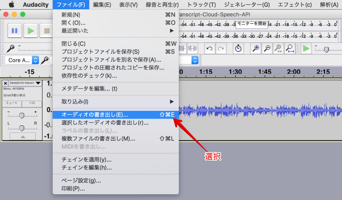The image size is (342, 200).
Task: Open the トラック(T) menu
Action: coord(201,5)
